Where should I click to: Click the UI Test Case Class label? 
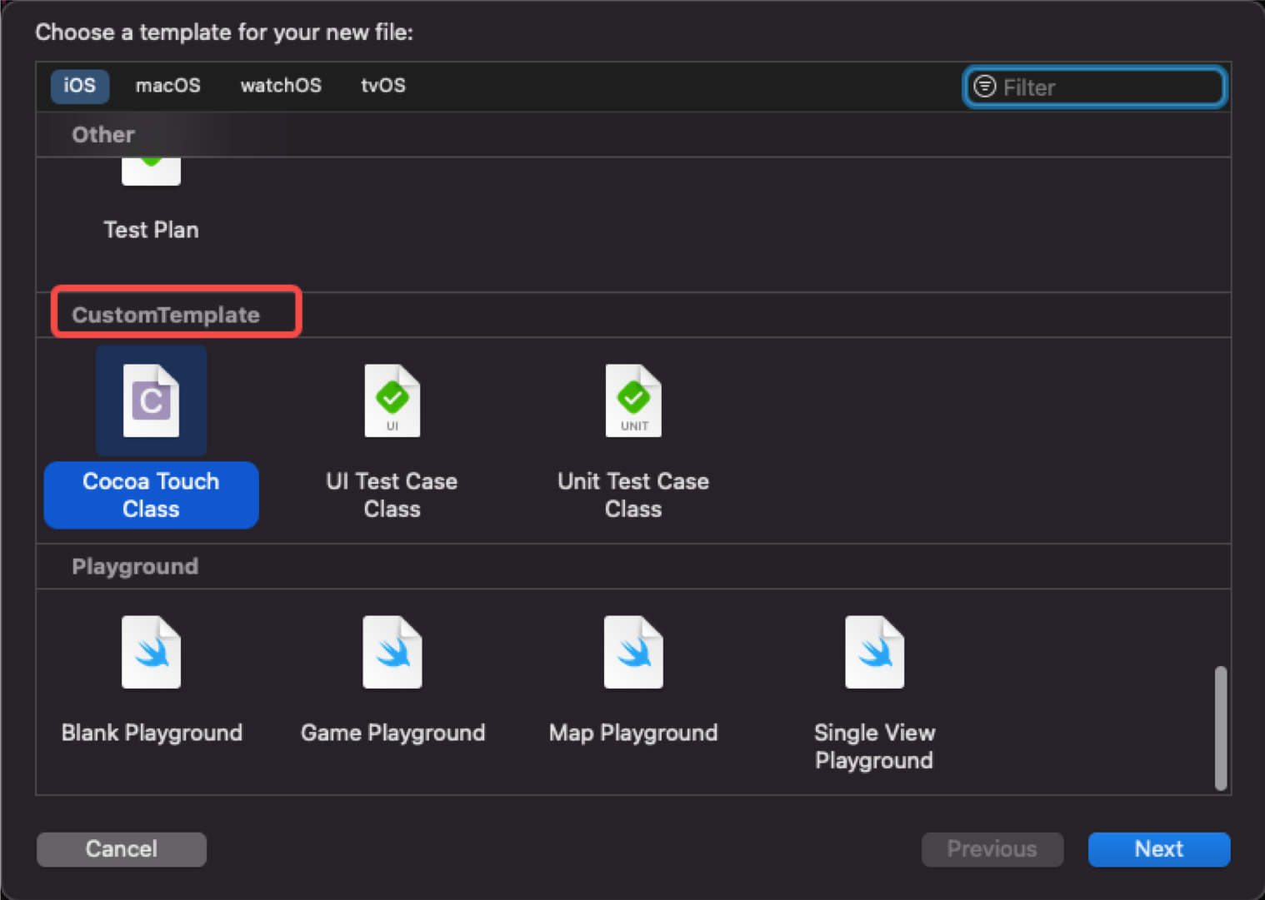(392, 495)
